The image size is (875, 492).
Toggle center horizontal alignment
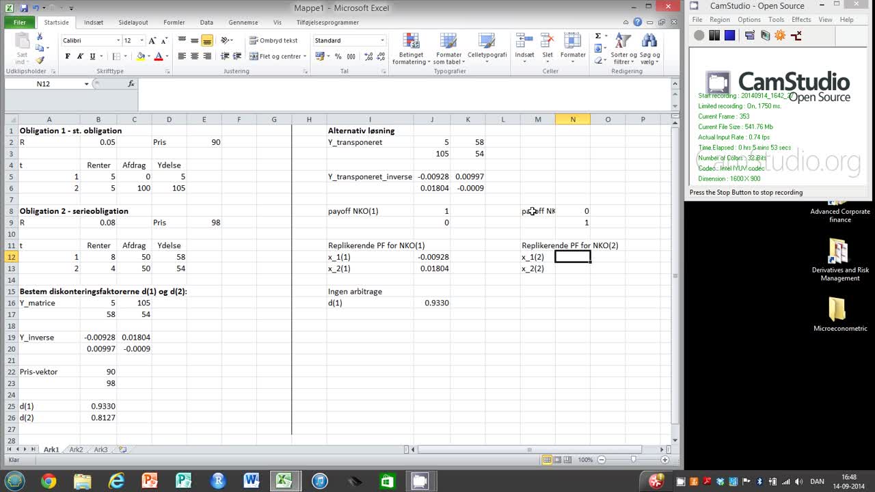point(195,56)
